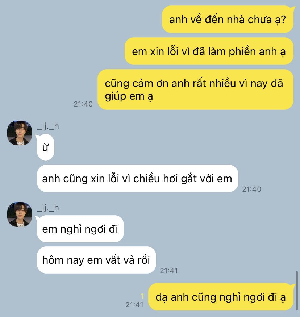Click the 'cũng cảm ơn anh rất nhiều' message
The width and height of the screenshot is (300, 317).
point(196,89)
